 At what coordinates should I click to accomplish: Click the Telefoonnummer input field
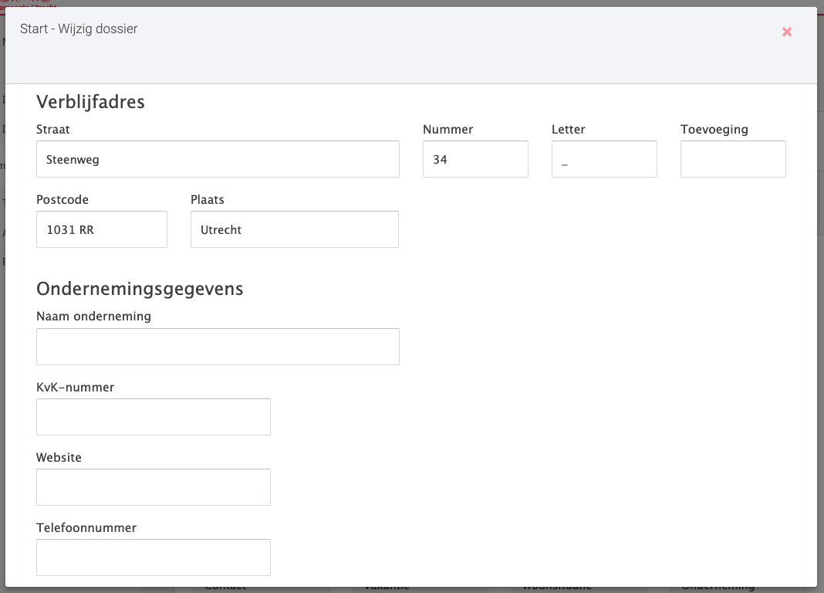(x=154, y=557)
